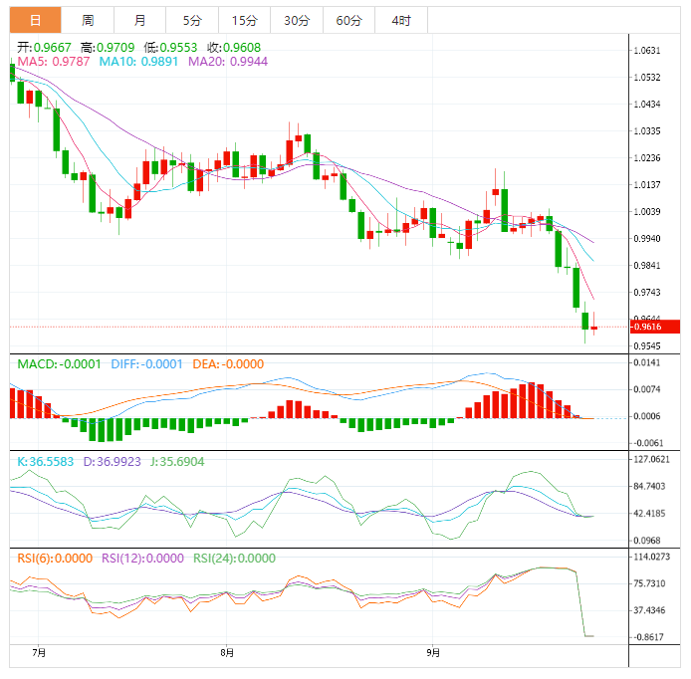Screen dimensions: 691x679
Task: Click the MA10: 0.9891 legend text
Action: [138, 62]
